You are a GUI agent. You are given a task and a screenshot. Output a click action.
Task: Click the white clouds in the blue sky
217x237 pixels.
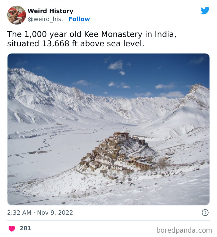(x=116, y=65)
